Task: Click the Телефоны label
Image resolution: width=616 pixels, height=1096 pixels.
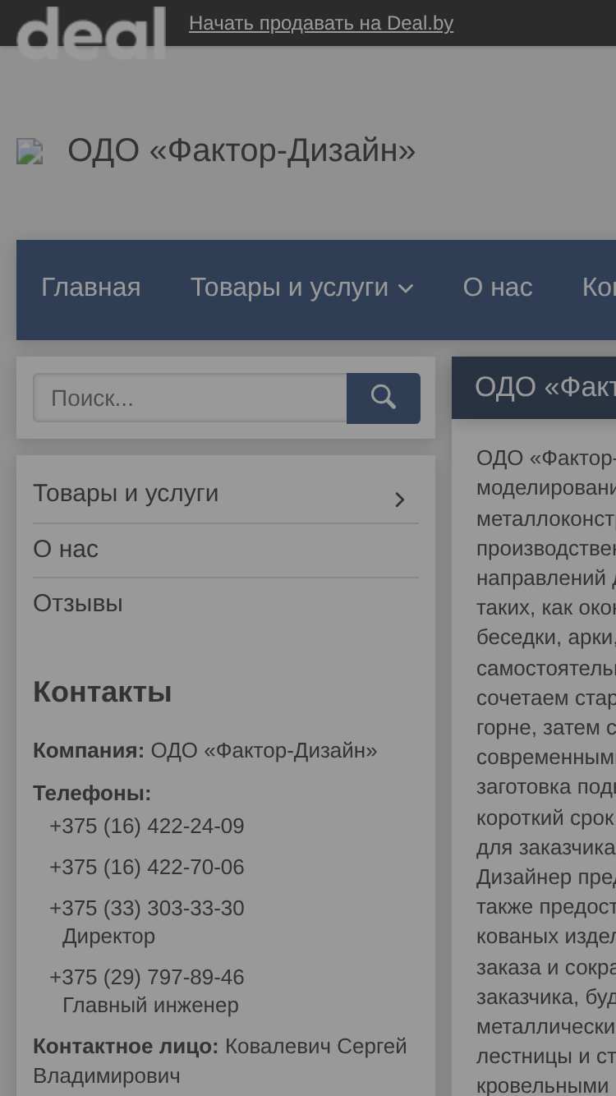Action: (92, 794)
